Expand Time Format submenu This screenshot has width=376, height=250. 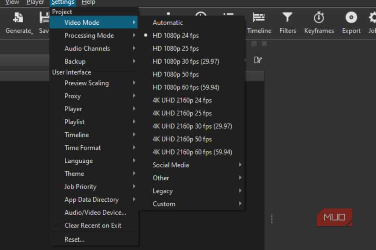(94, 148)
